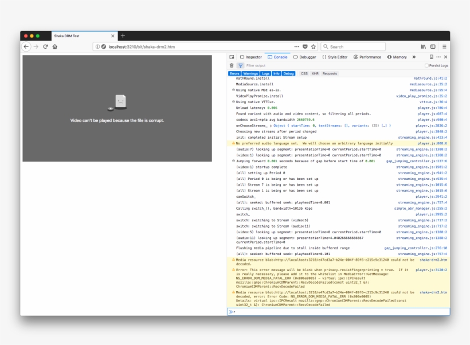The height and width of the screenshot is (345, 470).
Task: Click the element picker icon in DevTools
Action: pos(232,57)
